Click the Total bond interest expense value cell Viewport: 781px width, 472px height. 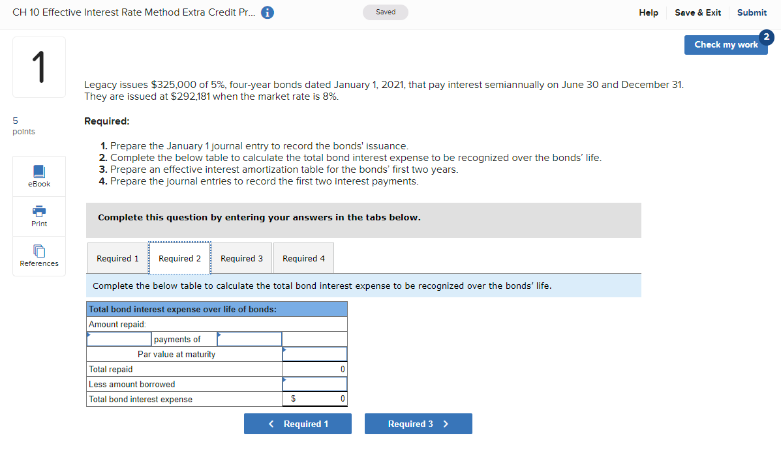[x=314, y=399]
